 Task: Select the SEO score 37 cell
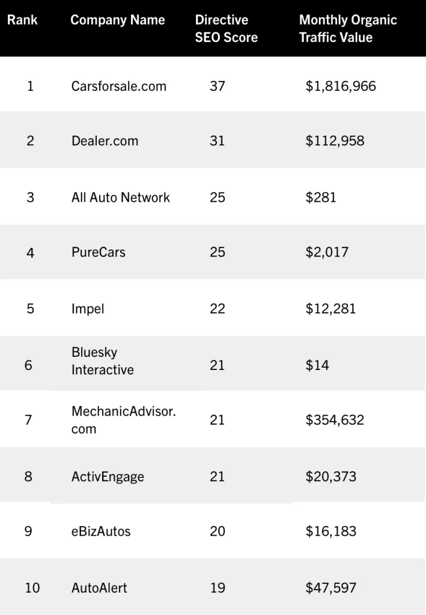218,86
